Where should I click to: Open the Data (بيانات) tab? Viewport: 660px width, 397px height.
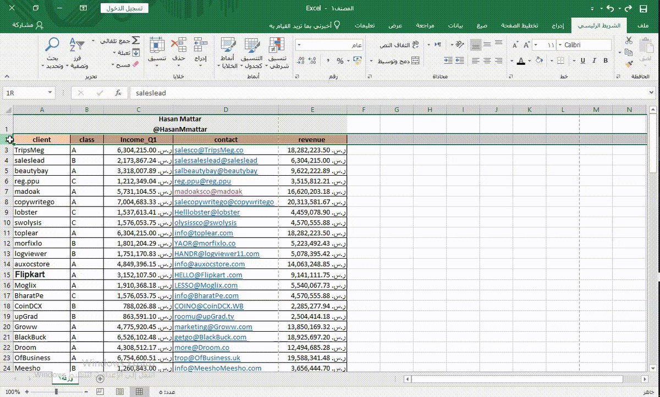point(455,25)
